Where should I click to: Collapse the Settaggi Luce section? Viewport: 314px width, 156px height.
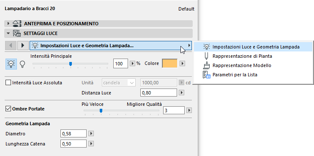[8, 33]
